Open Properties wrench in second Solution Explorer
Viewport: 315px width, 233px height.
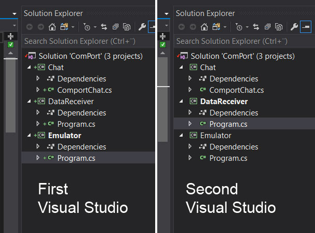tap(294, 27)
